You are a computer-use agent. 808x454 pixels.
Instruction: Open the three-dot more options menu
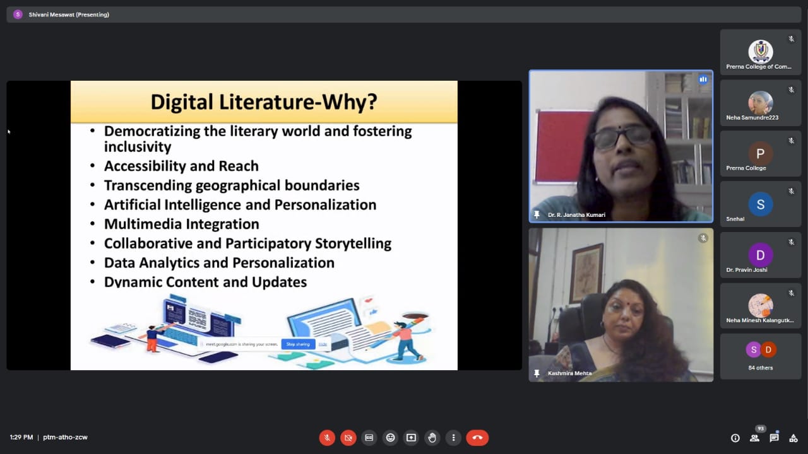[453, 438]
